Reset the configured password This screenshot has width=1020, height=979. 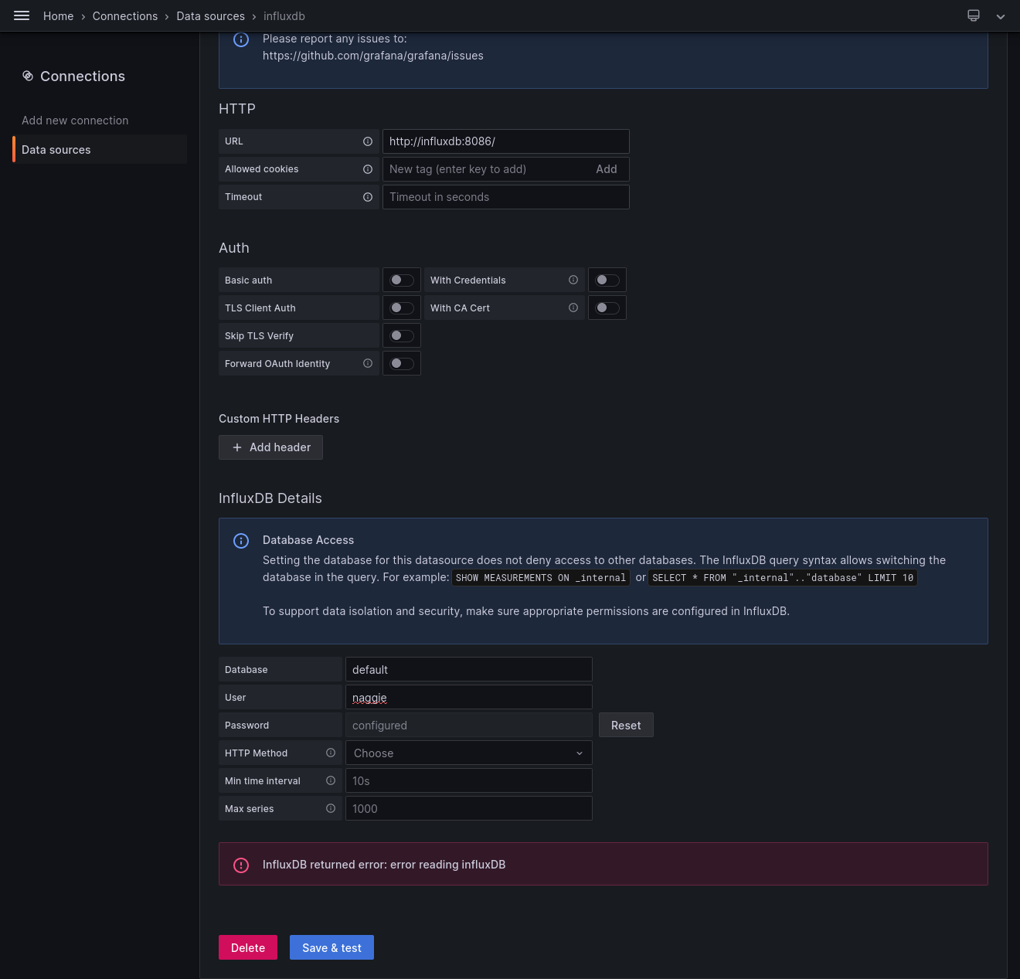tap(626, 726)
